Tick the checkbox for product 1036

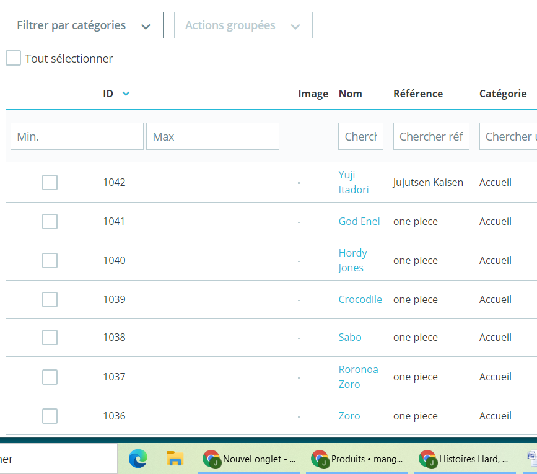[x=50, y=416]
